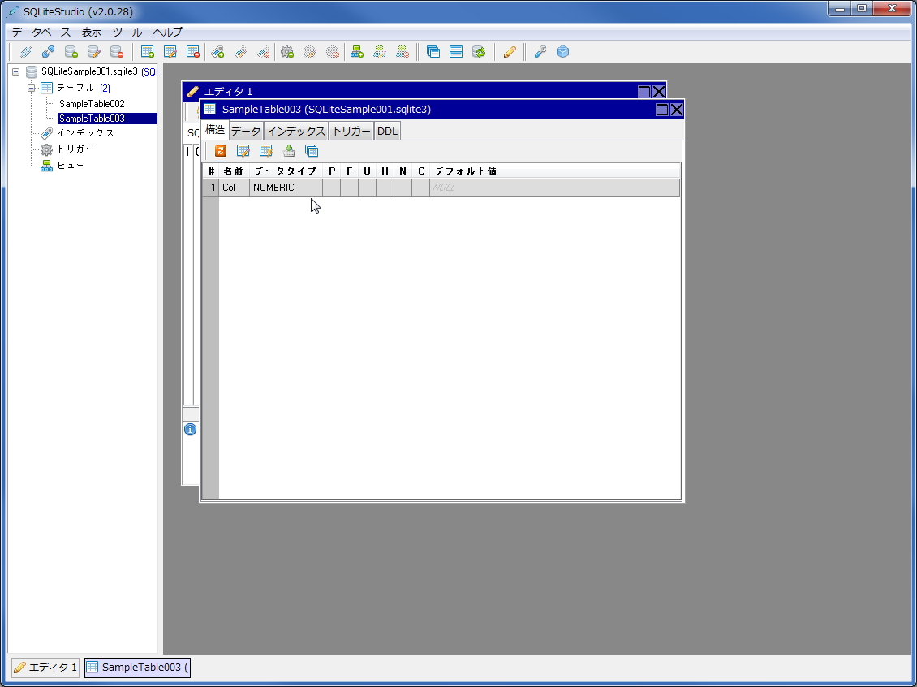
Task: Close the エディタ 1 sub-window
Action: [658, 91]
